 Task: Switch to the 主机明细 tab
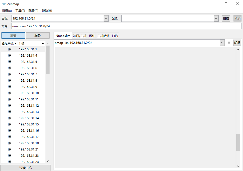point(103,36)
